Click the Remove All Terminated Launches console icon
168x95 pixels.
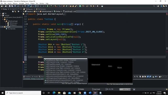click(x=137, y=77)
